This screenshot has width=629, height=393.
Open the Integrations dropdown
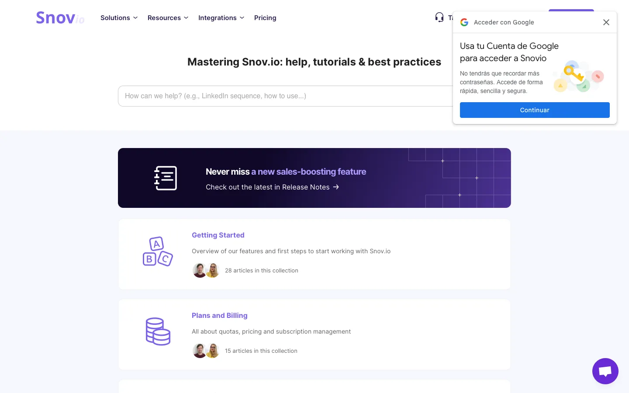coord(221,18)
